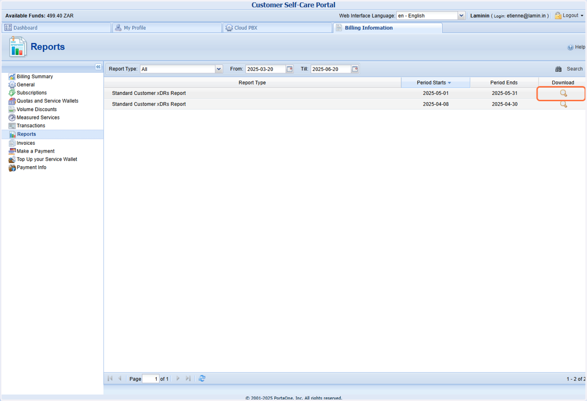Click the Measured Services gauge icon
This screenshot has height=401, width=587.
click(12, 117)
